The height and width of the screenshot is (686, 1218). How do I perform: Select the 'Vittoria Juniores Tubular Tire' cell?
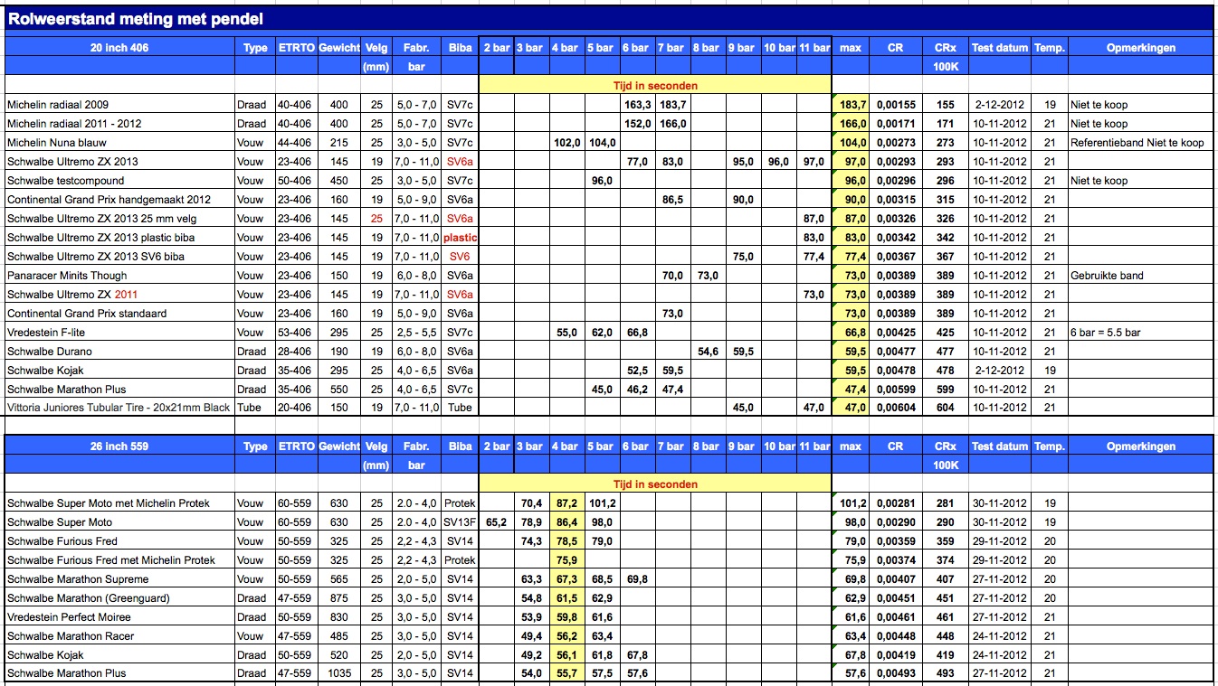119,408
